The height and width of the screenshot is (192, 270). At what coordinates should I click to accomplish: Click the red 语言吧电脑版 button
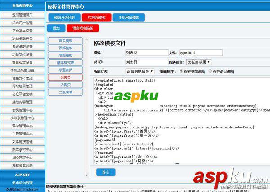pyautogui.click(x=83, y=28)
